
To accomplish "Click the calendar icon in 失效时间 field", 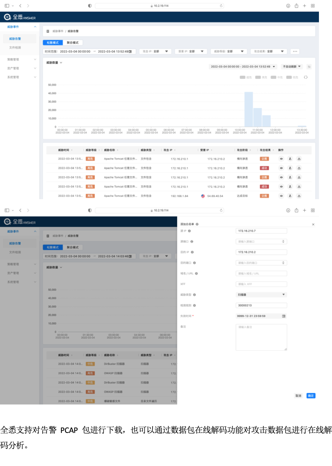I will (x=284, y=316).
